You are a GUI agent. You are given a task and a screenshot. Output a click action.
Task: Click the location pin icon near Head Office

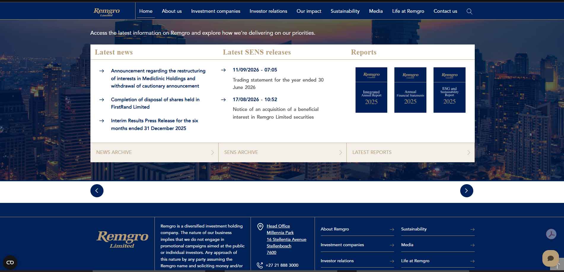pyautogui.click(x=260, y=227)
